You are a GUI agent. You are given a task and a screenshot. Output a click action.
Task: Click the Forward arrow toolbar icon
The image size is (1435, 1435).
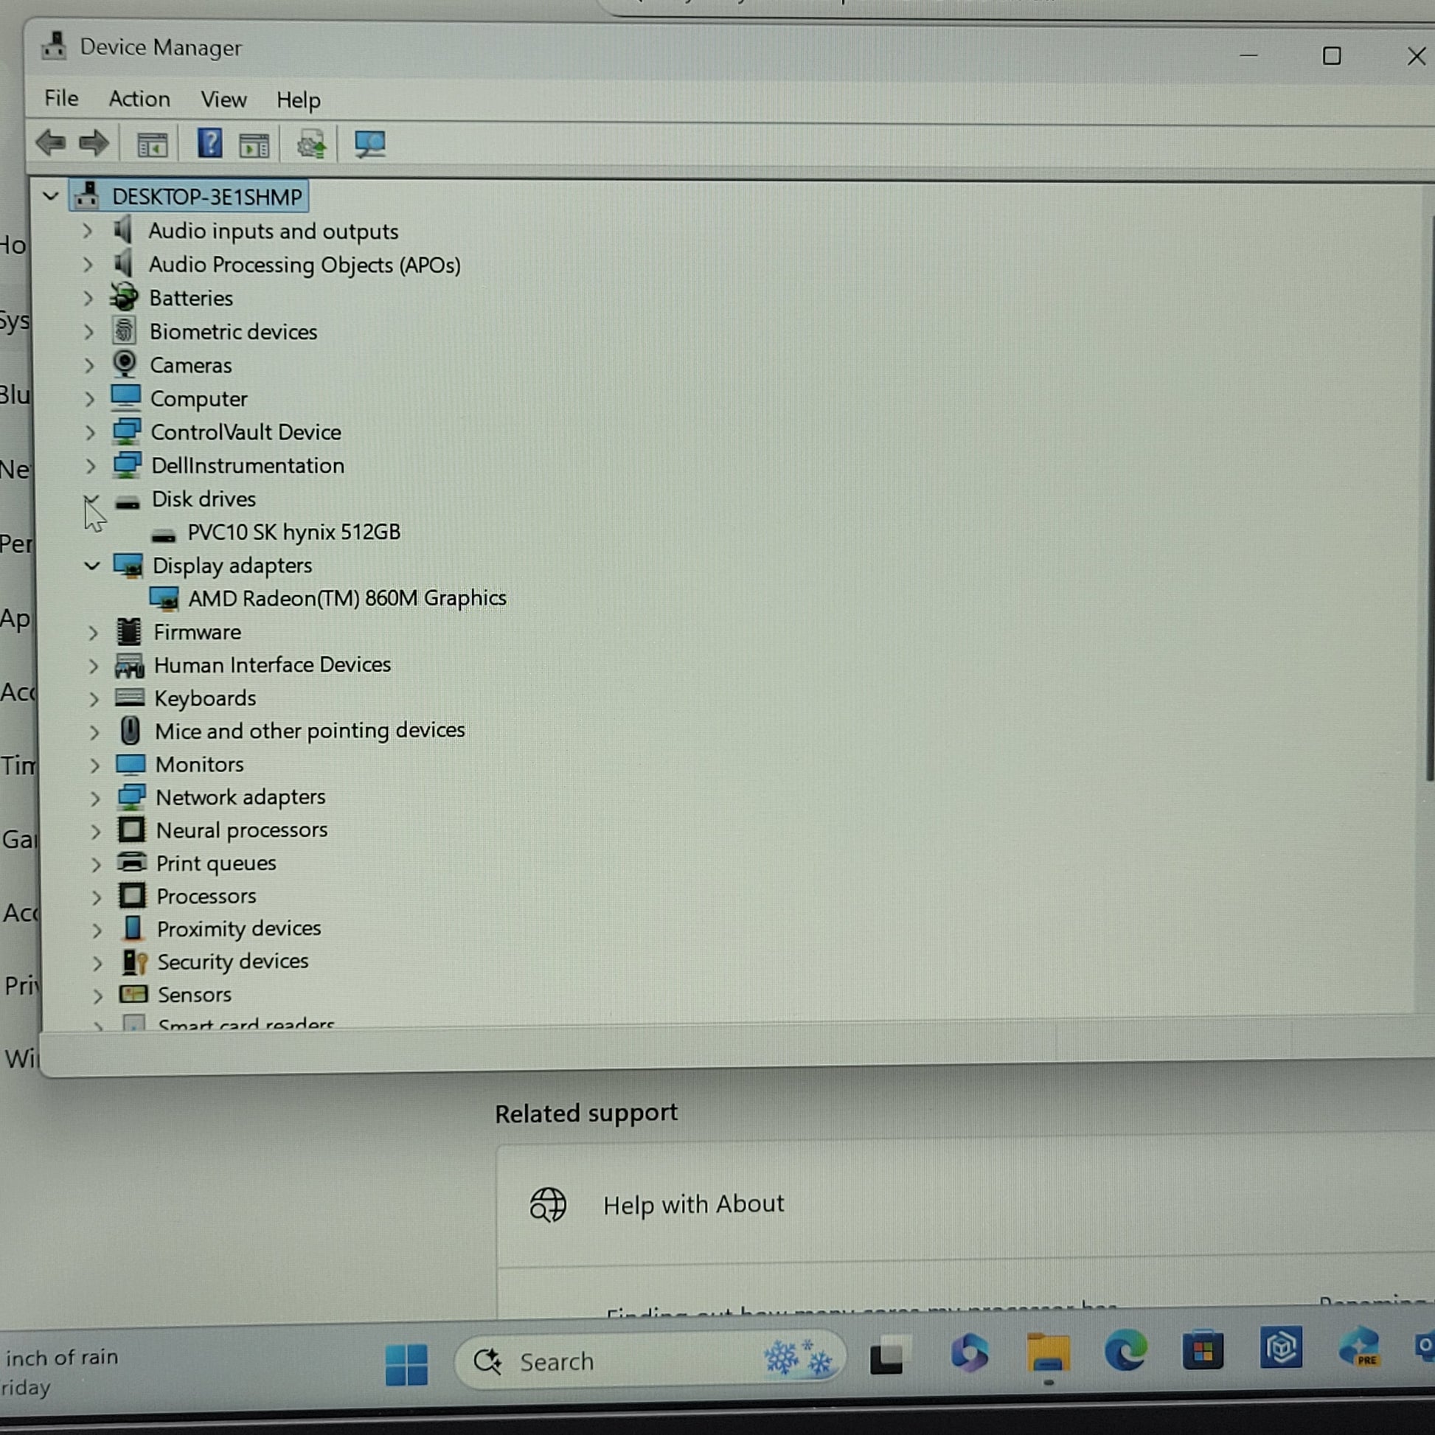pyautogui.click(x=94, y=142)
